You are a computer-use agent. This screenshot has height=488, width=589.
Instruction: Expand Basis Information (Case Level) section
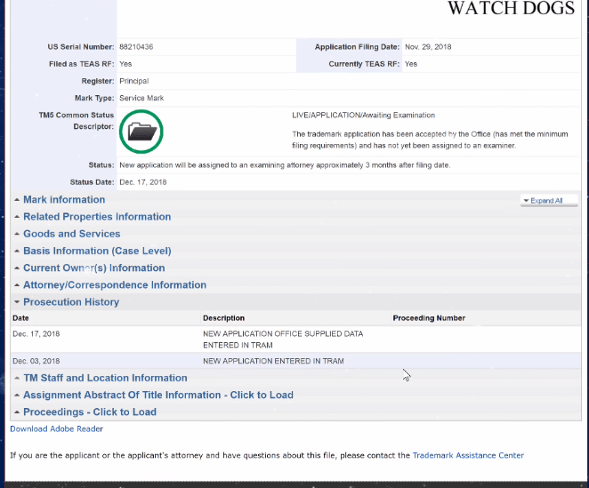pos(97,252)
